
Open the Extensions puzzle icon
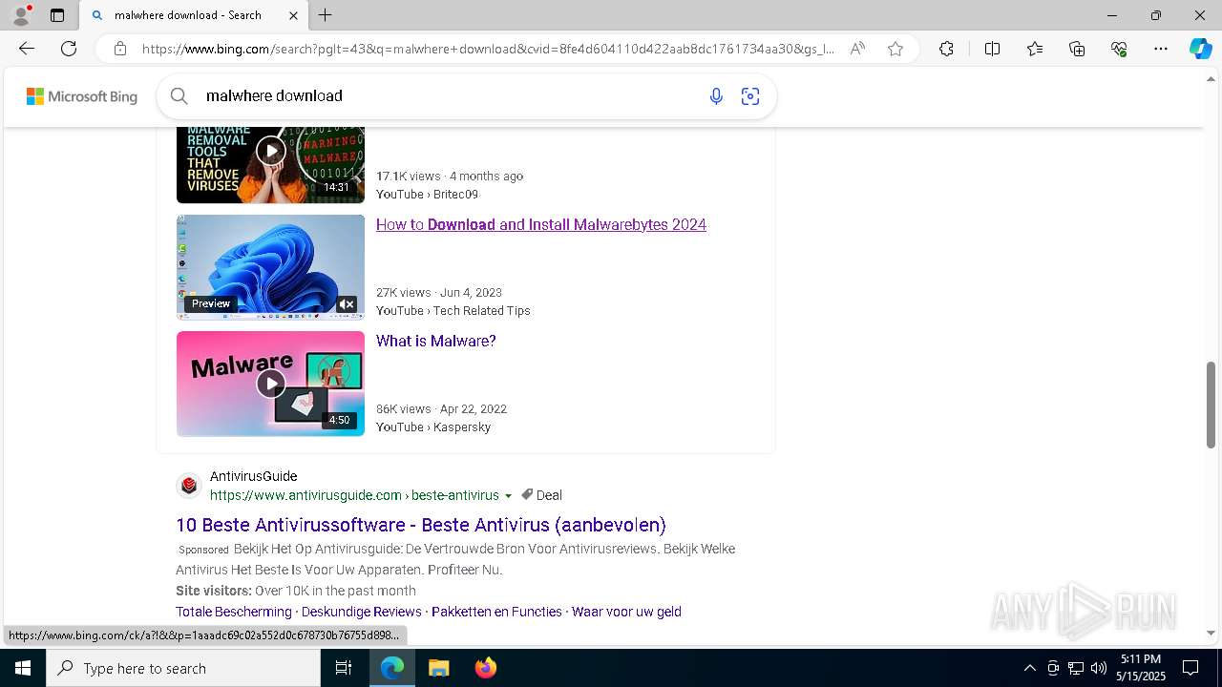click(946, 49)
